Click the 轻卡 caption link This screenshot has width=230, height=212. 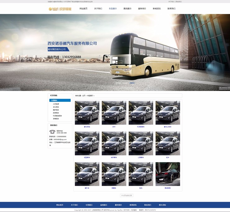[x=168, y=157]
